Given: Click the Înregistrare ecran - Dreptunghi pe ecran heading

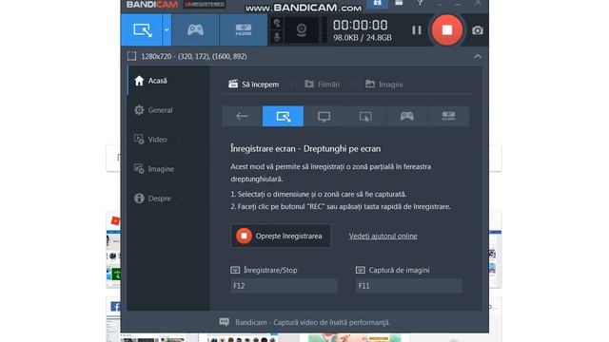Looking at the screenshot, I should (x=305, y=148).
